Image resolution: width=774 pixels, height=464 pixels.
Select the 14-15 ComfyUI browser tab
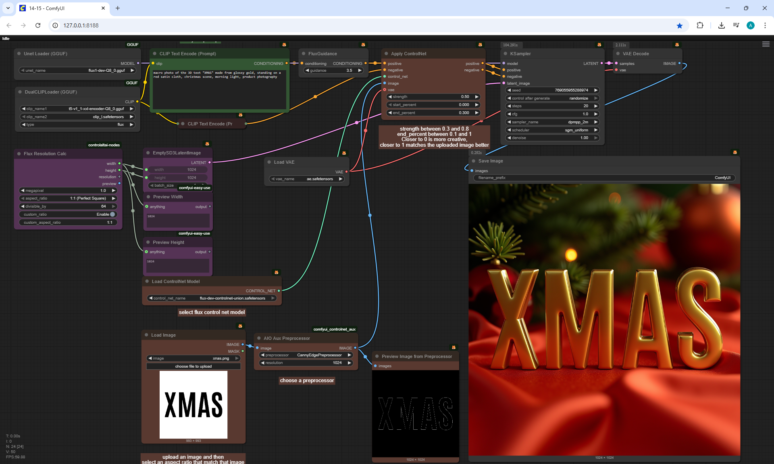pyautogui.click(x=60, y=8)
